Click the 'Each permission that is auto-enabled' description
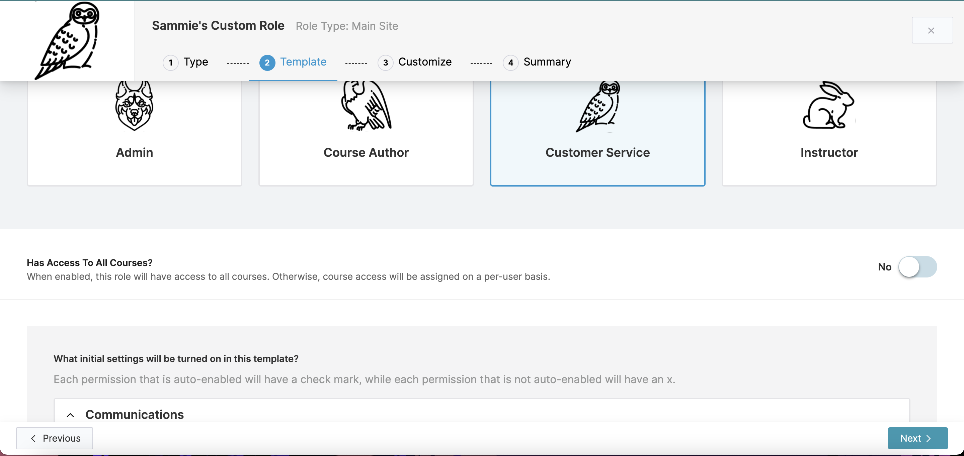This screenshot has height=456, width=964. (x=365, y=379)
